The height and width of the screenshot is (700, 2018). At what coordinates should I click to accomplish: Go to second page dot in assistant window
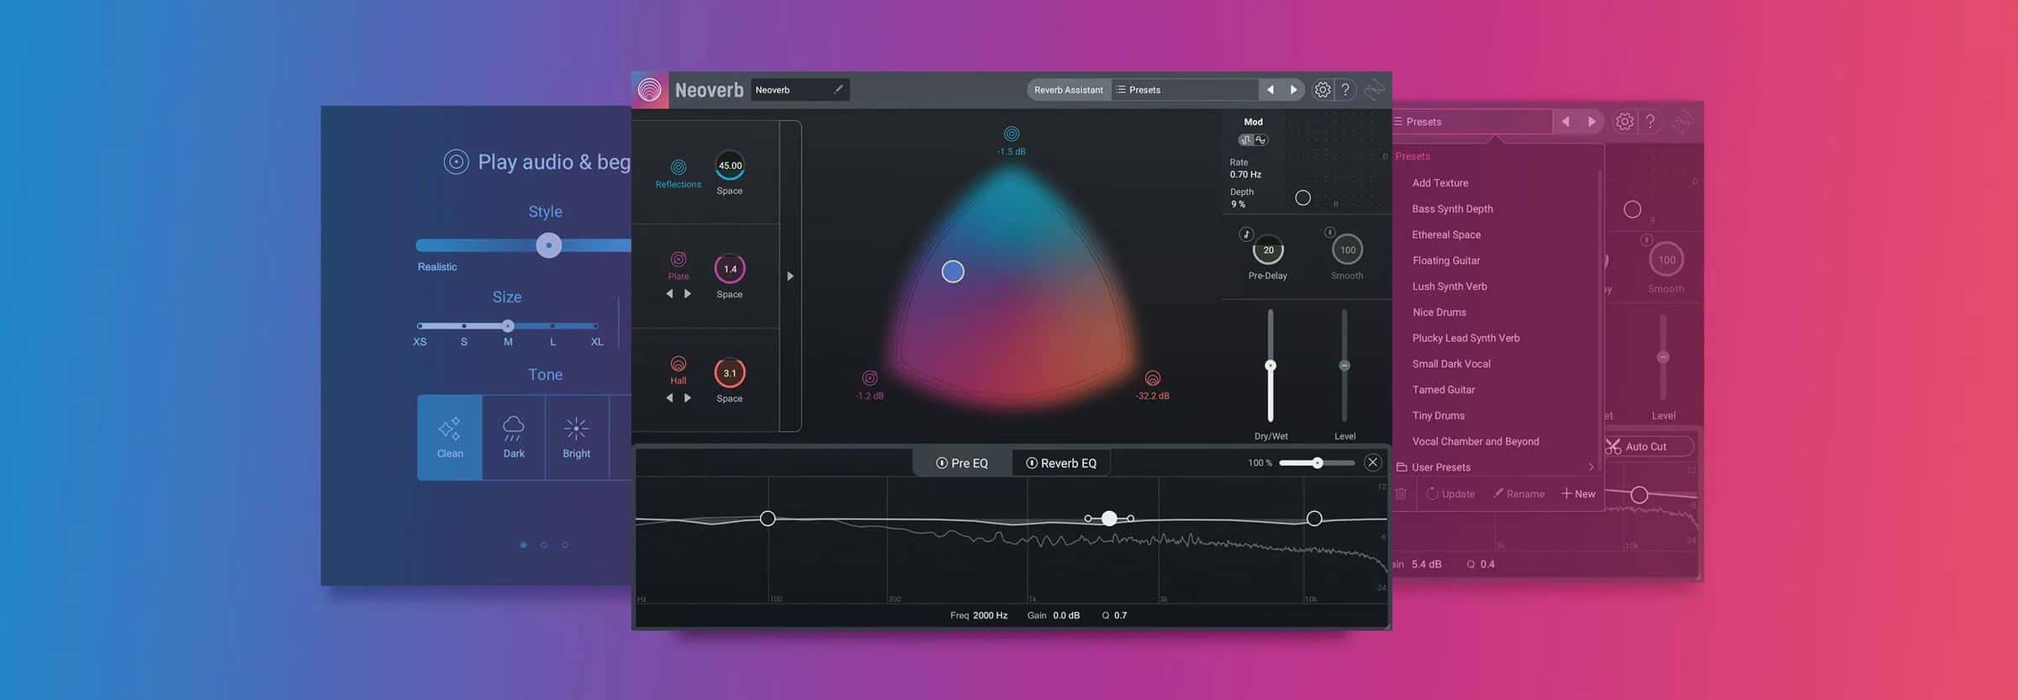pos(544,545)
